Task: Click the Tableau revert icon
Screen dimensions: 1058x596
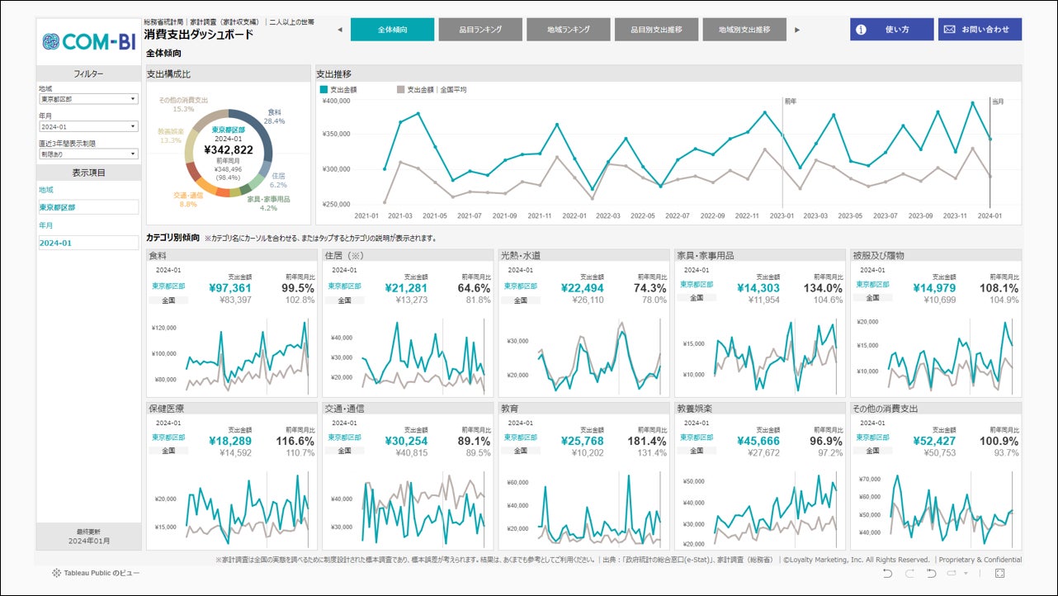Action: tap(931, 573)
